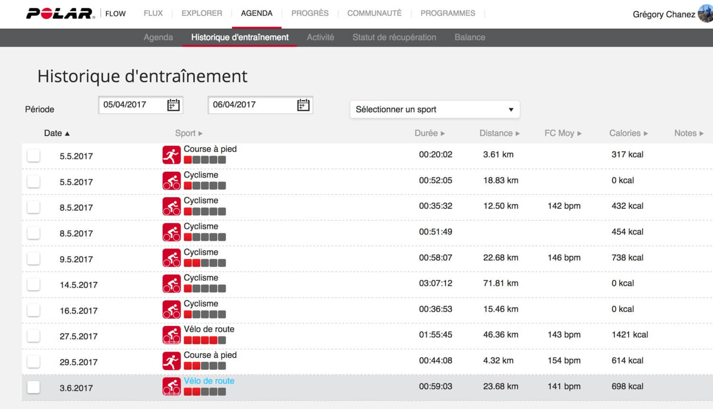Click the 03:07:12 duration value
Screen dimensions: 713x409
435,283
